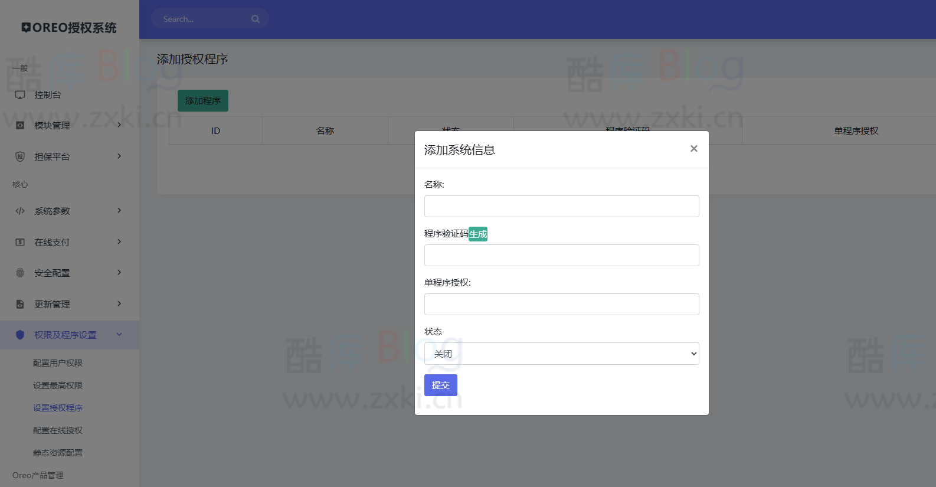Screen dimensions: 936x487
Task: Open 静态资源配置 submenu item
Action: (58, 453)
